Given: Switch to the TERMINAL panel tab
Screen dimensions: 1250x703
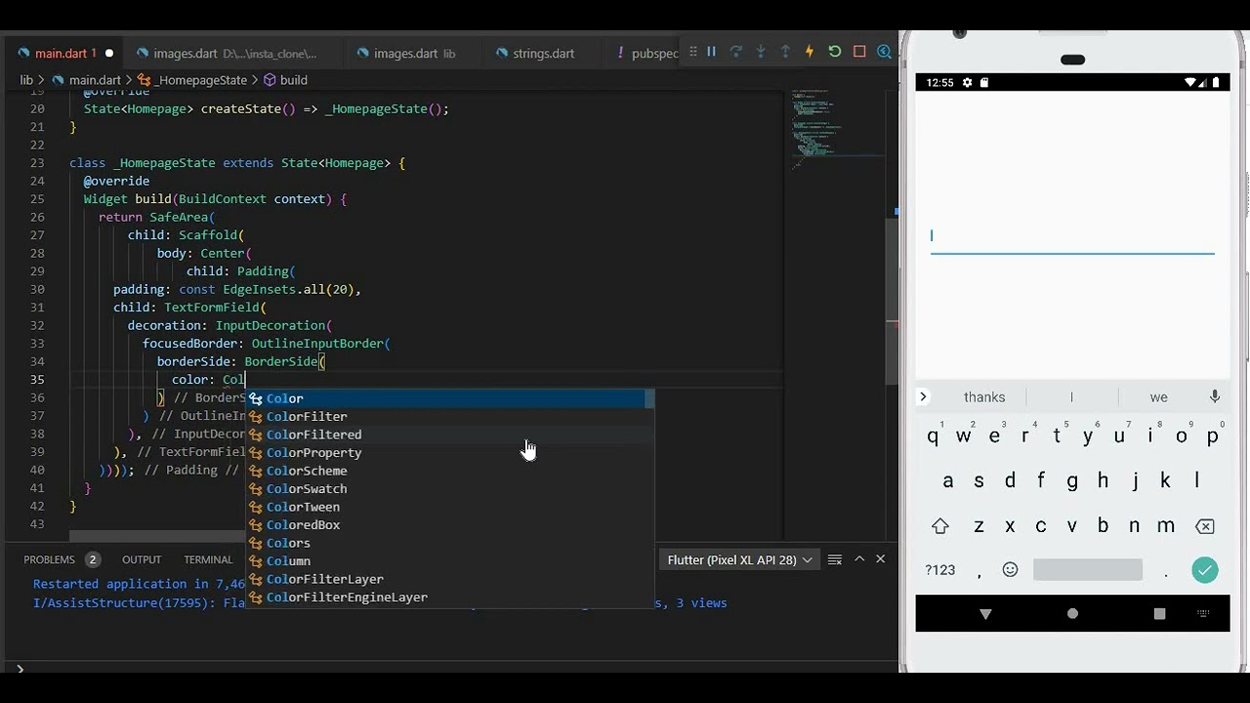Looking at the screenshot, I should 208,559.
